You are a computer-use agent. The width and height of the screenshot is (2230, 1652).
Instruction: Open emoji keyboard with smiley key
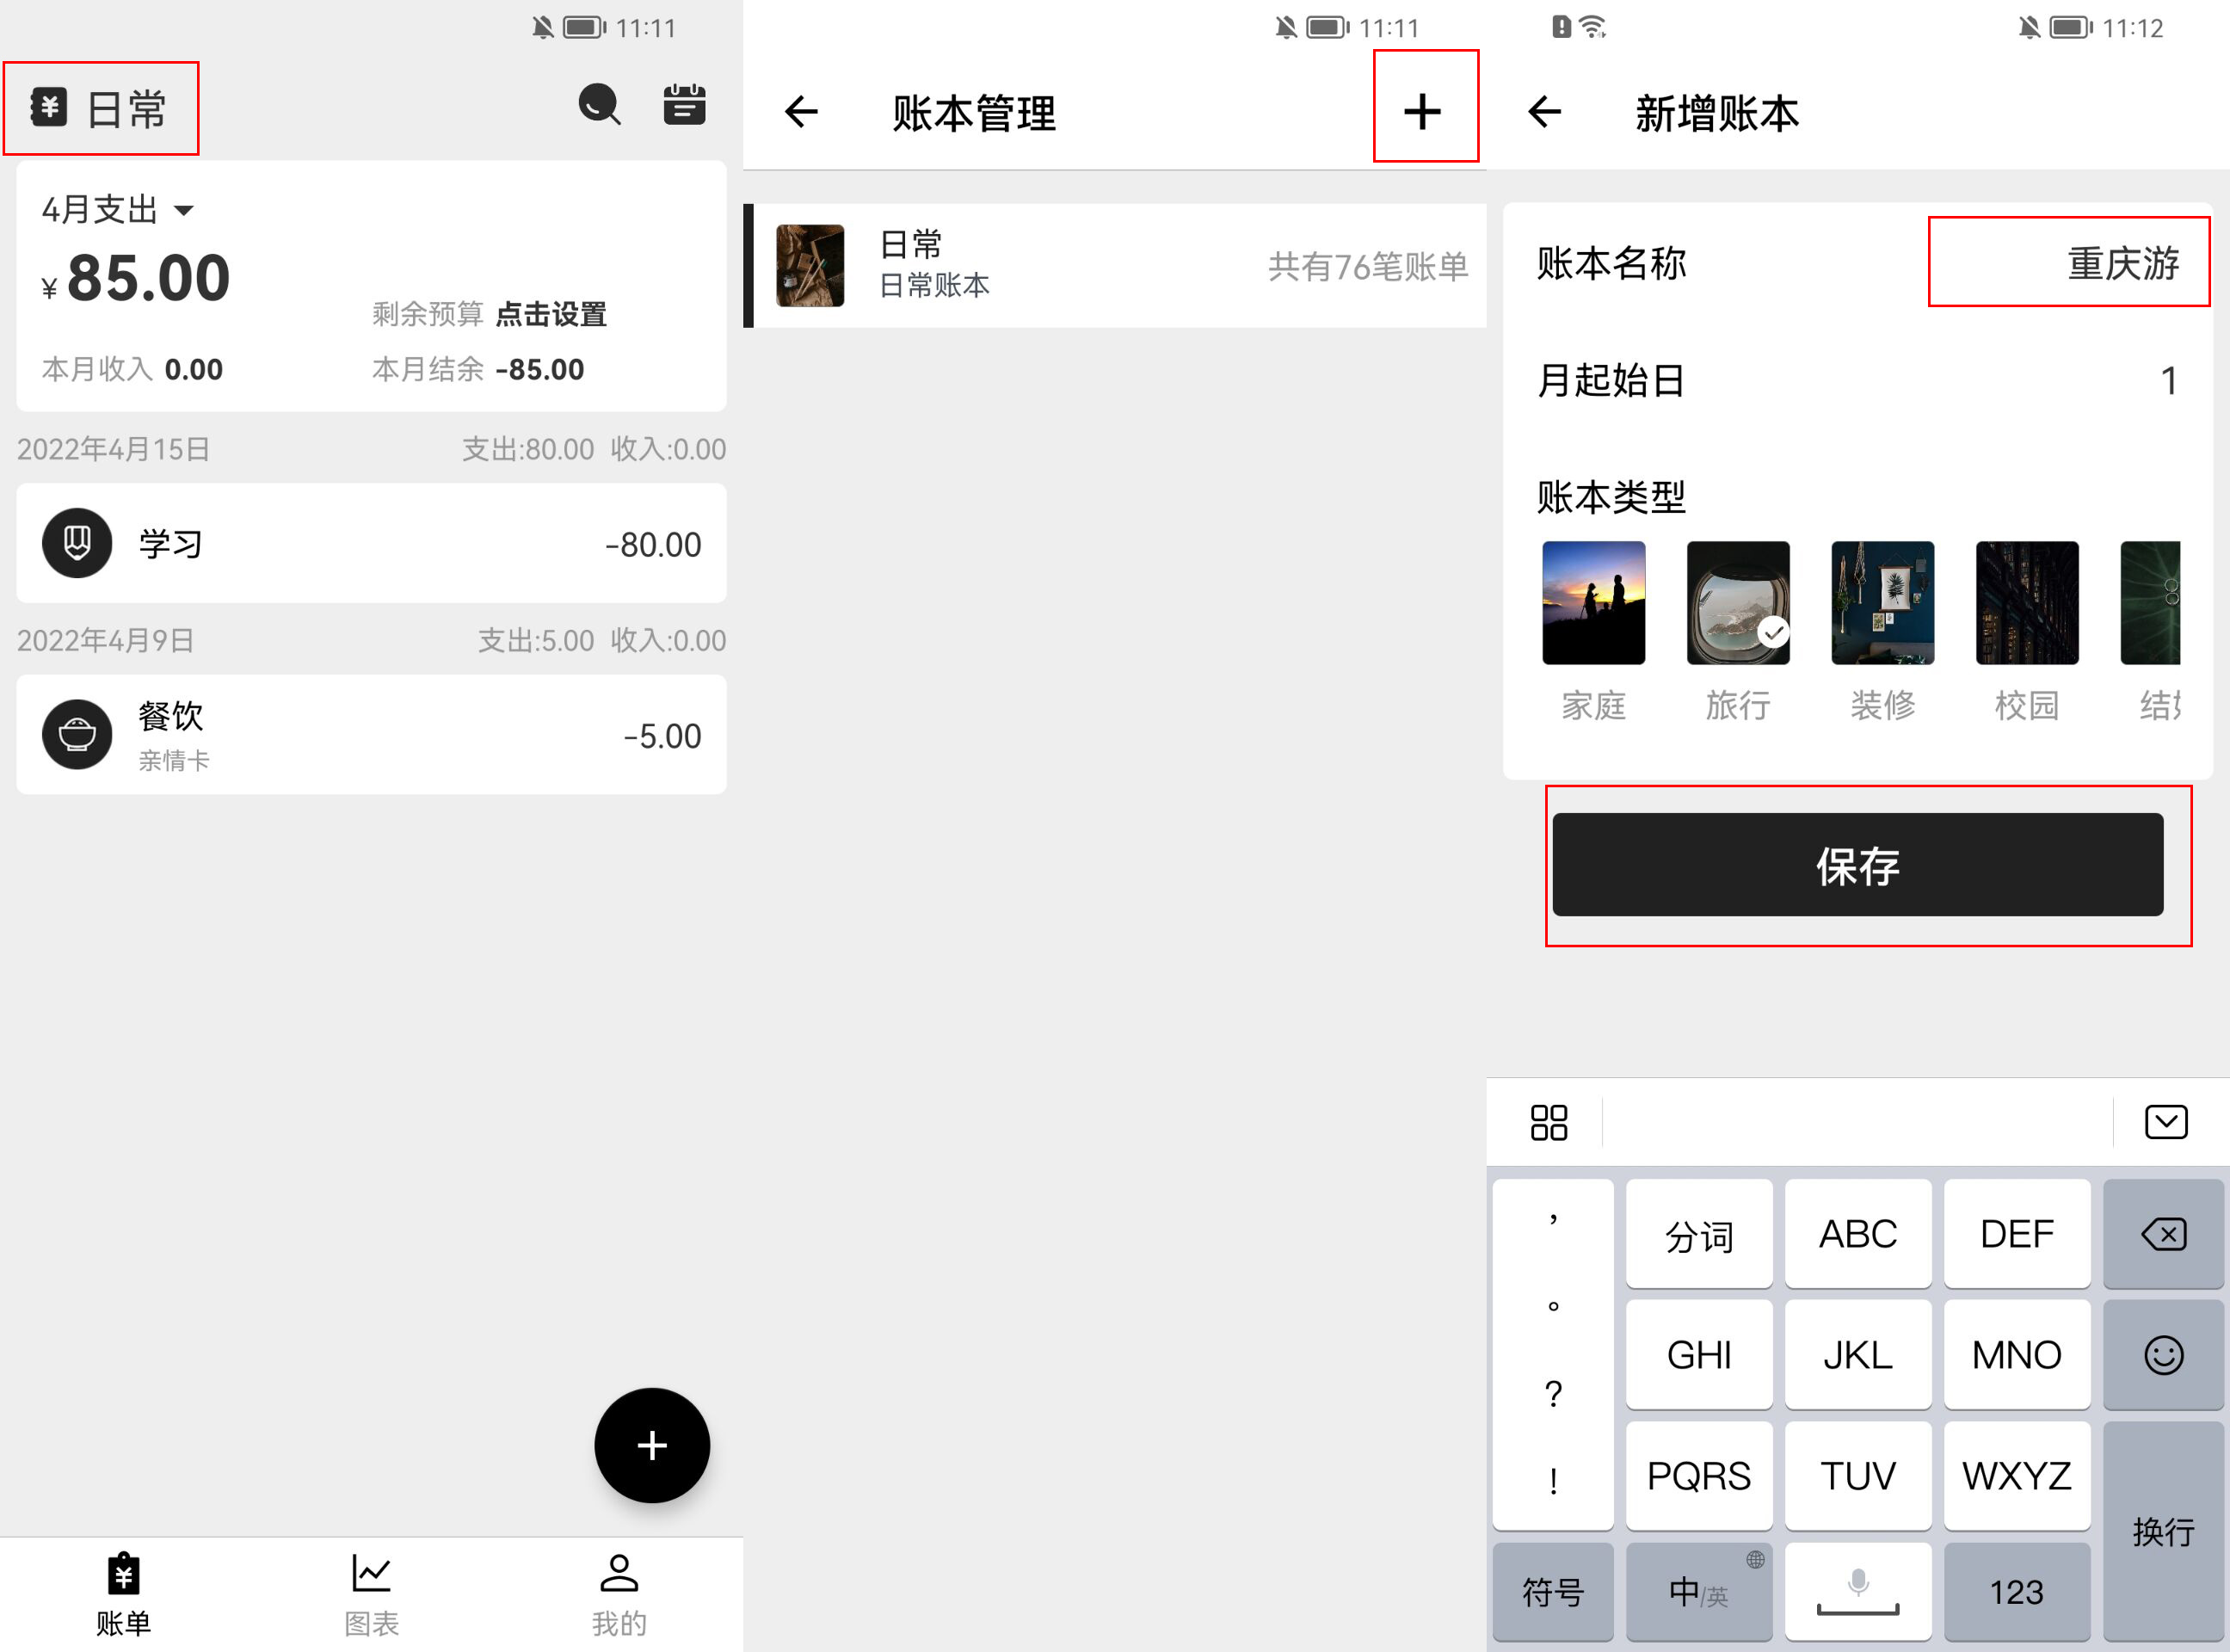(2163, 1355)
